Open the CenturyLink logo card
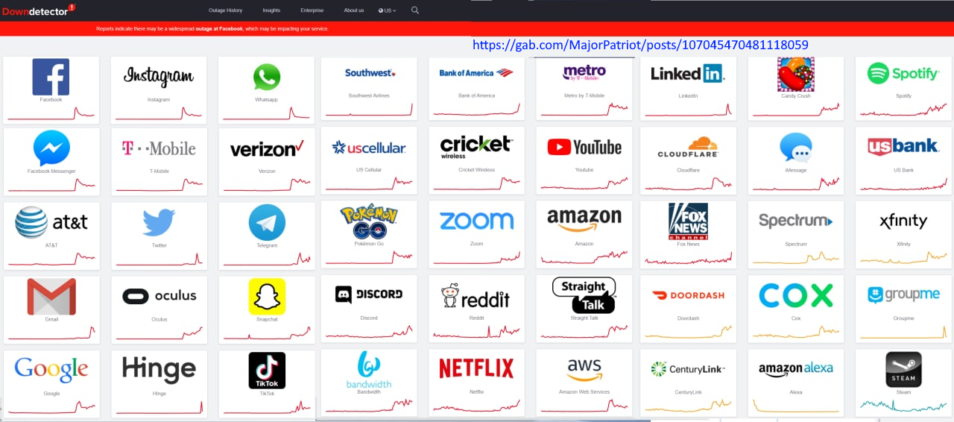954x422 pixels. pyautogui.click(x=688, y=382)
